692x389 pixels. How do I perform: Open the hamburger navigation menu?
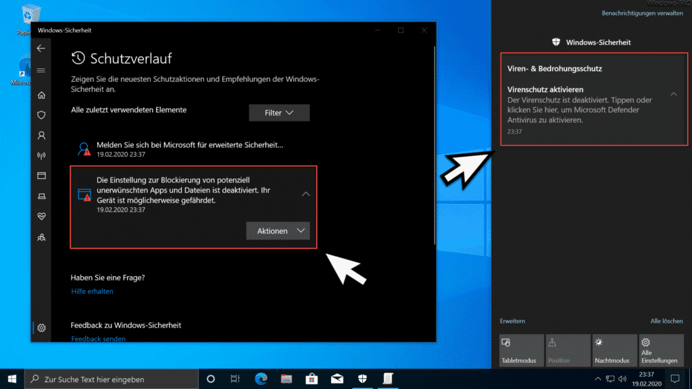coord(41,70)
